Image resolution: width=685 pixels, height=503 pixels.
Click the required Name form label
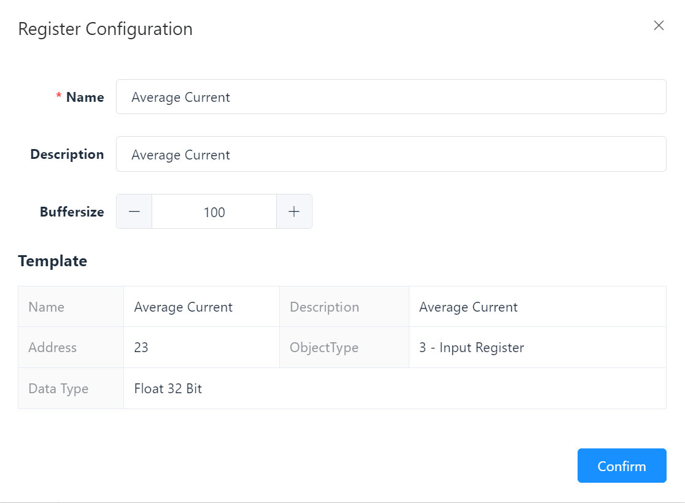85,97
